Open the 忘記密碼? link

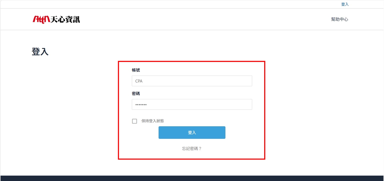coord(192,149)
